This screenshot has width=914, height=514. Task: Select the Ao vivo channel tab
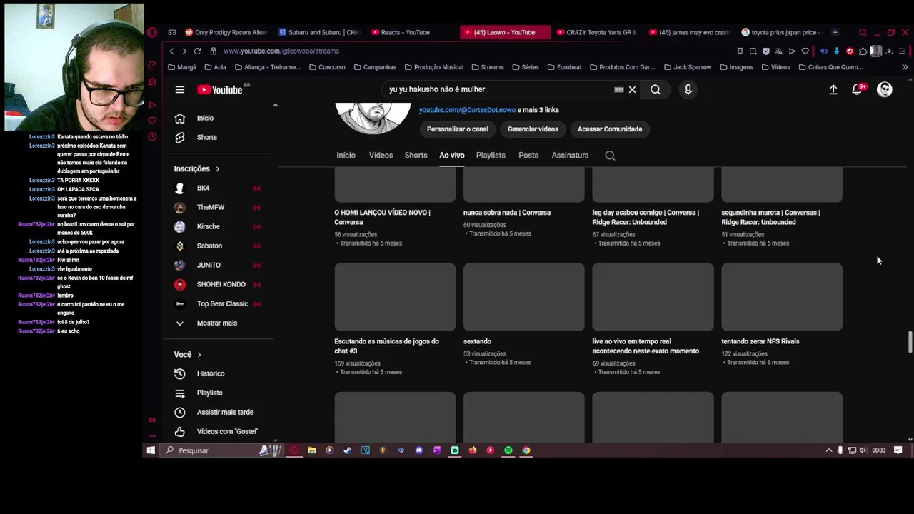point(451,155)
